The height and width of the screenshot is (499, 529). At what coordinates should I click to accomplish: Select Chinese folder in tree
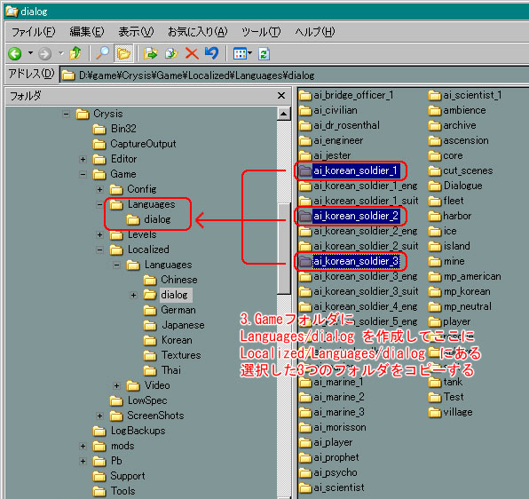(170, 280)
